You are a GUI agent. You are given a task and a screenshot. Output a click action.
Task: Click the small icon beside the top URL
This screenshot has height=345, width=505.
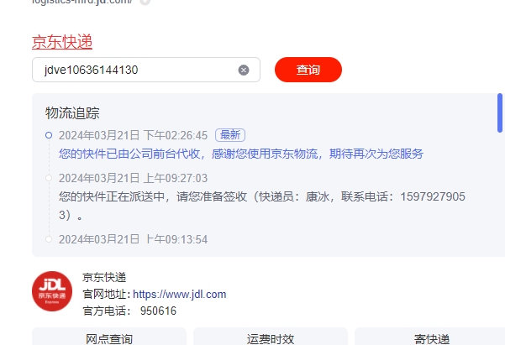pos(145,2)
